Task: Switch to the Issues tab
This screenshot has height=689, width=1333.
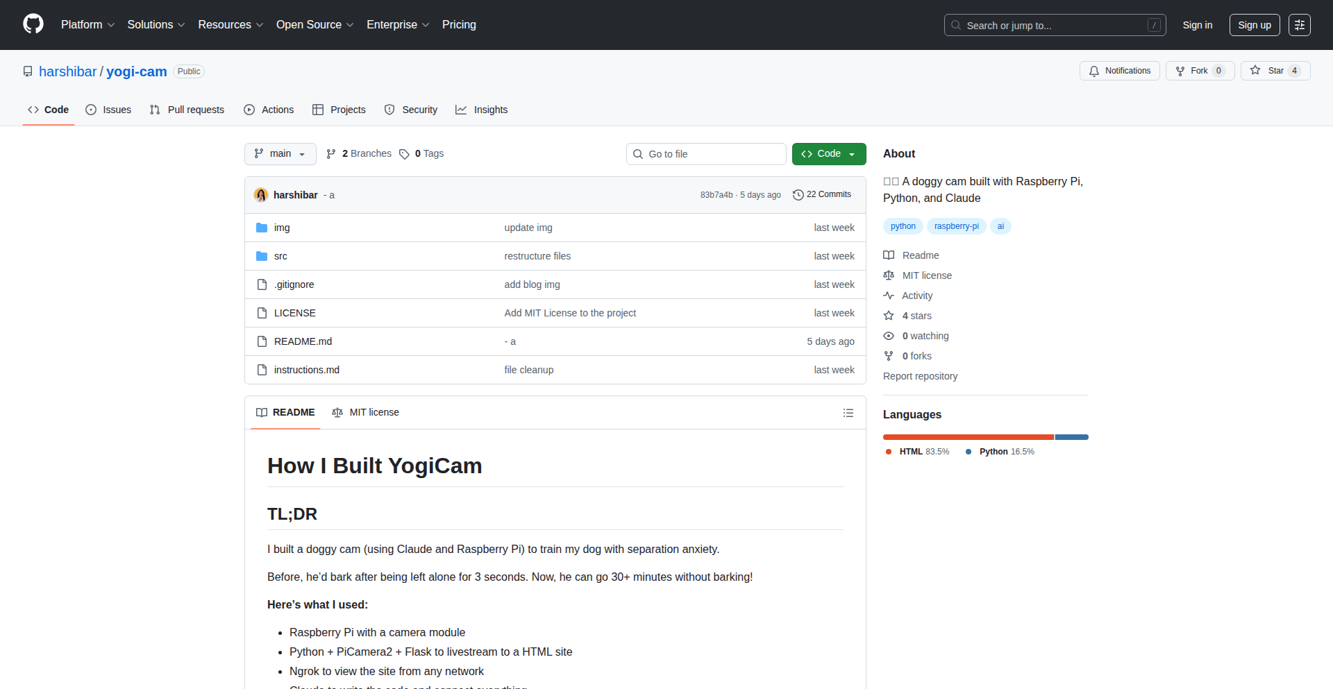Action: tap(108, 110)
